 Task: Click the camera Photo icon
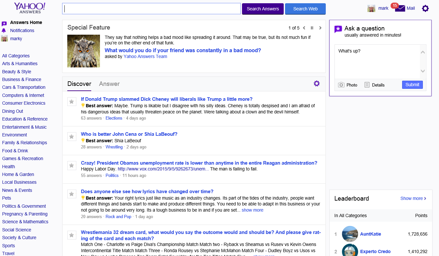(x=341, y=85)
